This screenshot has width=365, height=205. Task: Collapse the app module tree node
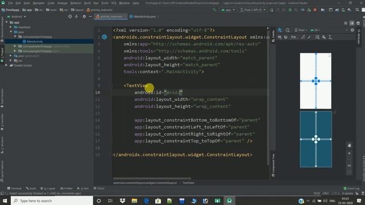click(6, 22)
